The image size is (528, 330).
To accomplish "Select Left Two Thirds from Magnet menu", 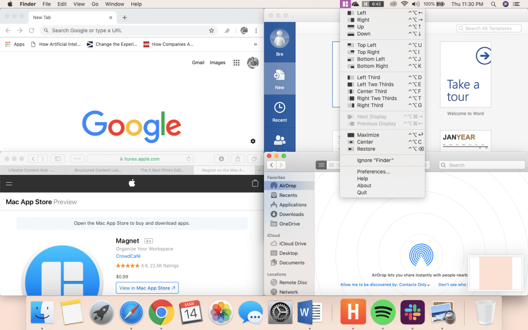I will 375,84.
